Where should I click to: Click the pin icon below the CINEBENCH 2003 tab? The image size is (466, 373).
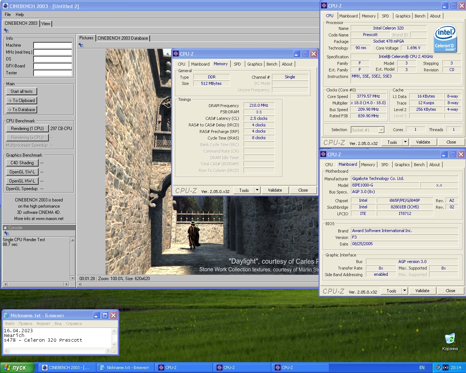pyautogui.click(x=6, y=31)
